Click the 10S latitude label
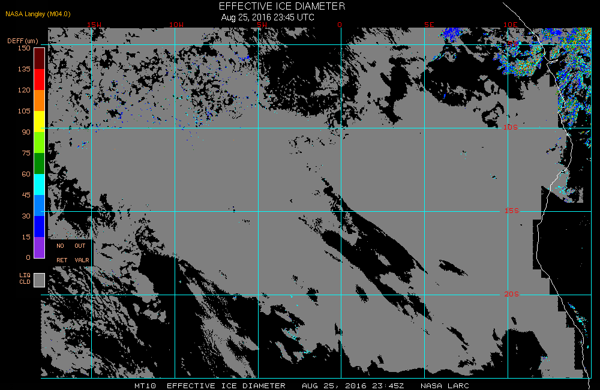 click(x=511, y=127)
